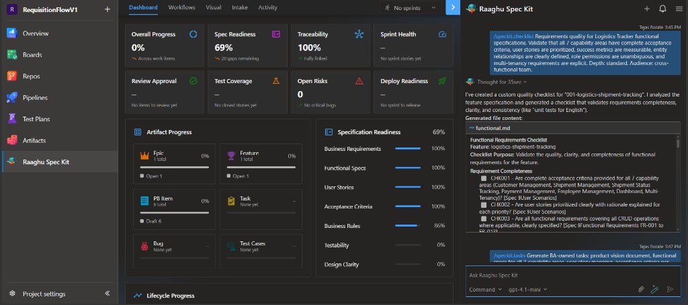Click the magic wand enhance icon

(654, 289)
